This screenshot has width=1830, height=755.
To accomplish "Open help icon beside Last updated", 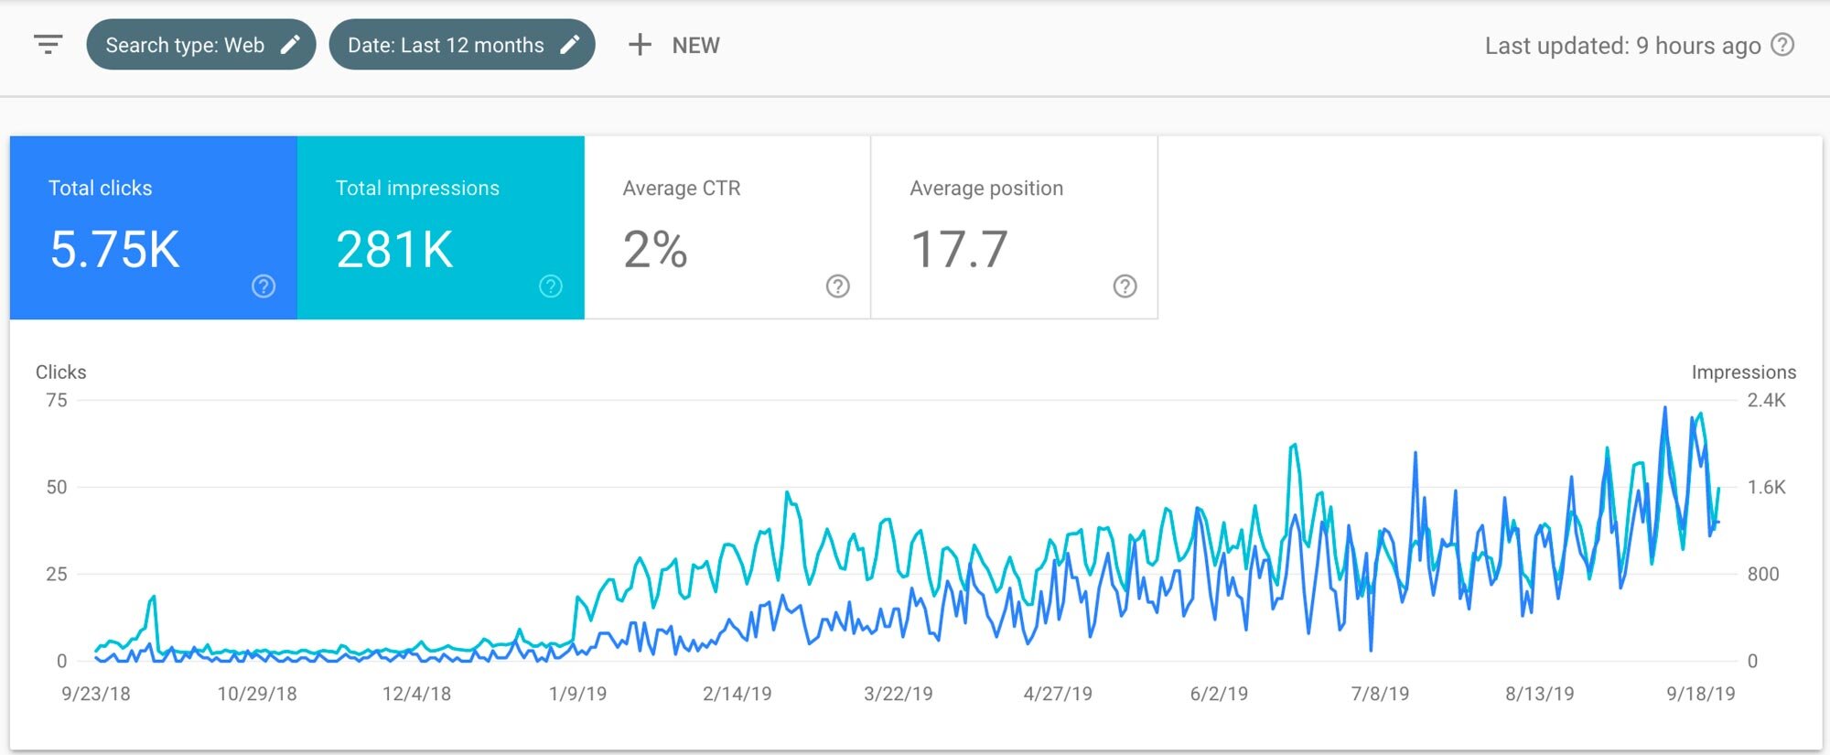I will pos(1782,45).
